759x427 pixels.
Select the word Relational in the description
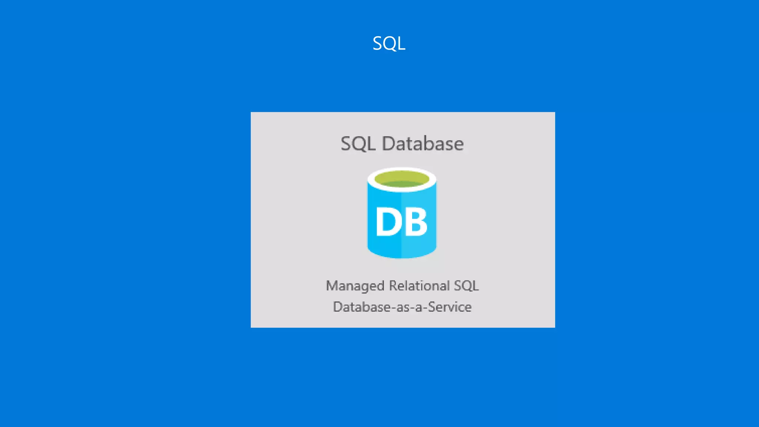[419, 286]
